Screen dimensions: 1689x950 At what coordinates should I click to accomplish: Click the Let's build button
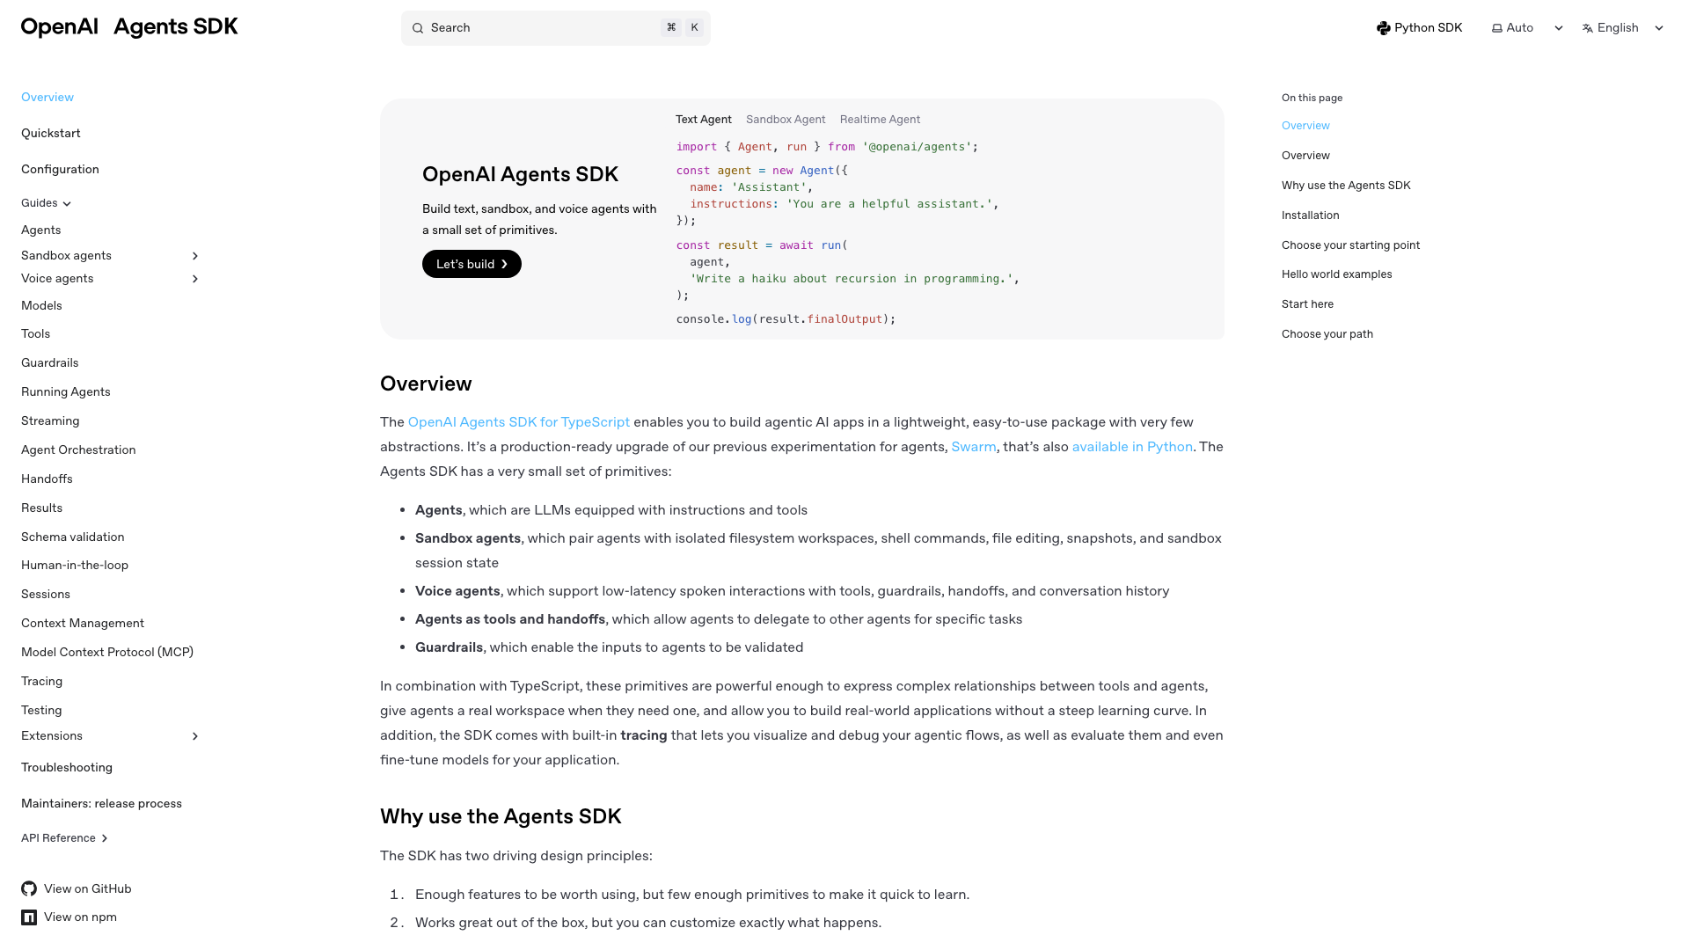[472, 264]
